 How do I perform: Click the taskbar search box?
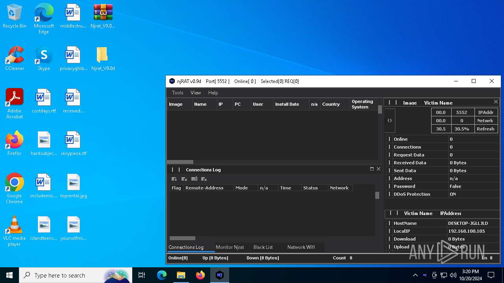click(75, 275)
